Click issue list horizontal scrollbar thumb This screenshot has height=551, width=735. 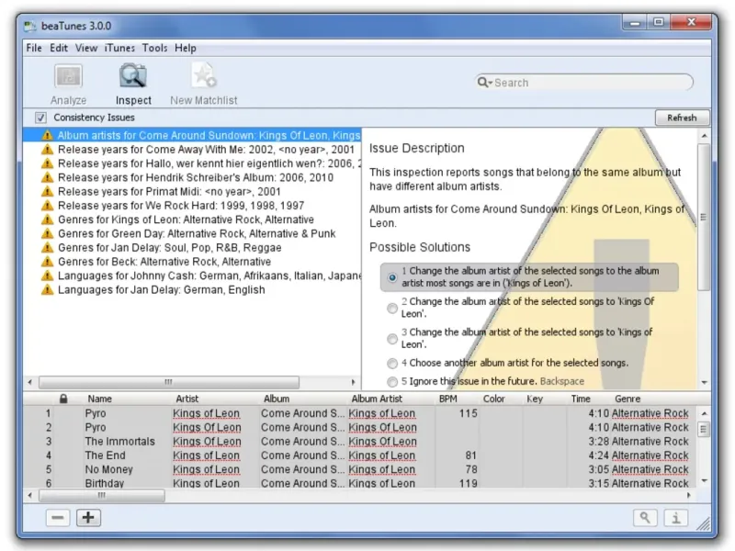pyautogui.click(x=169, y=382)
